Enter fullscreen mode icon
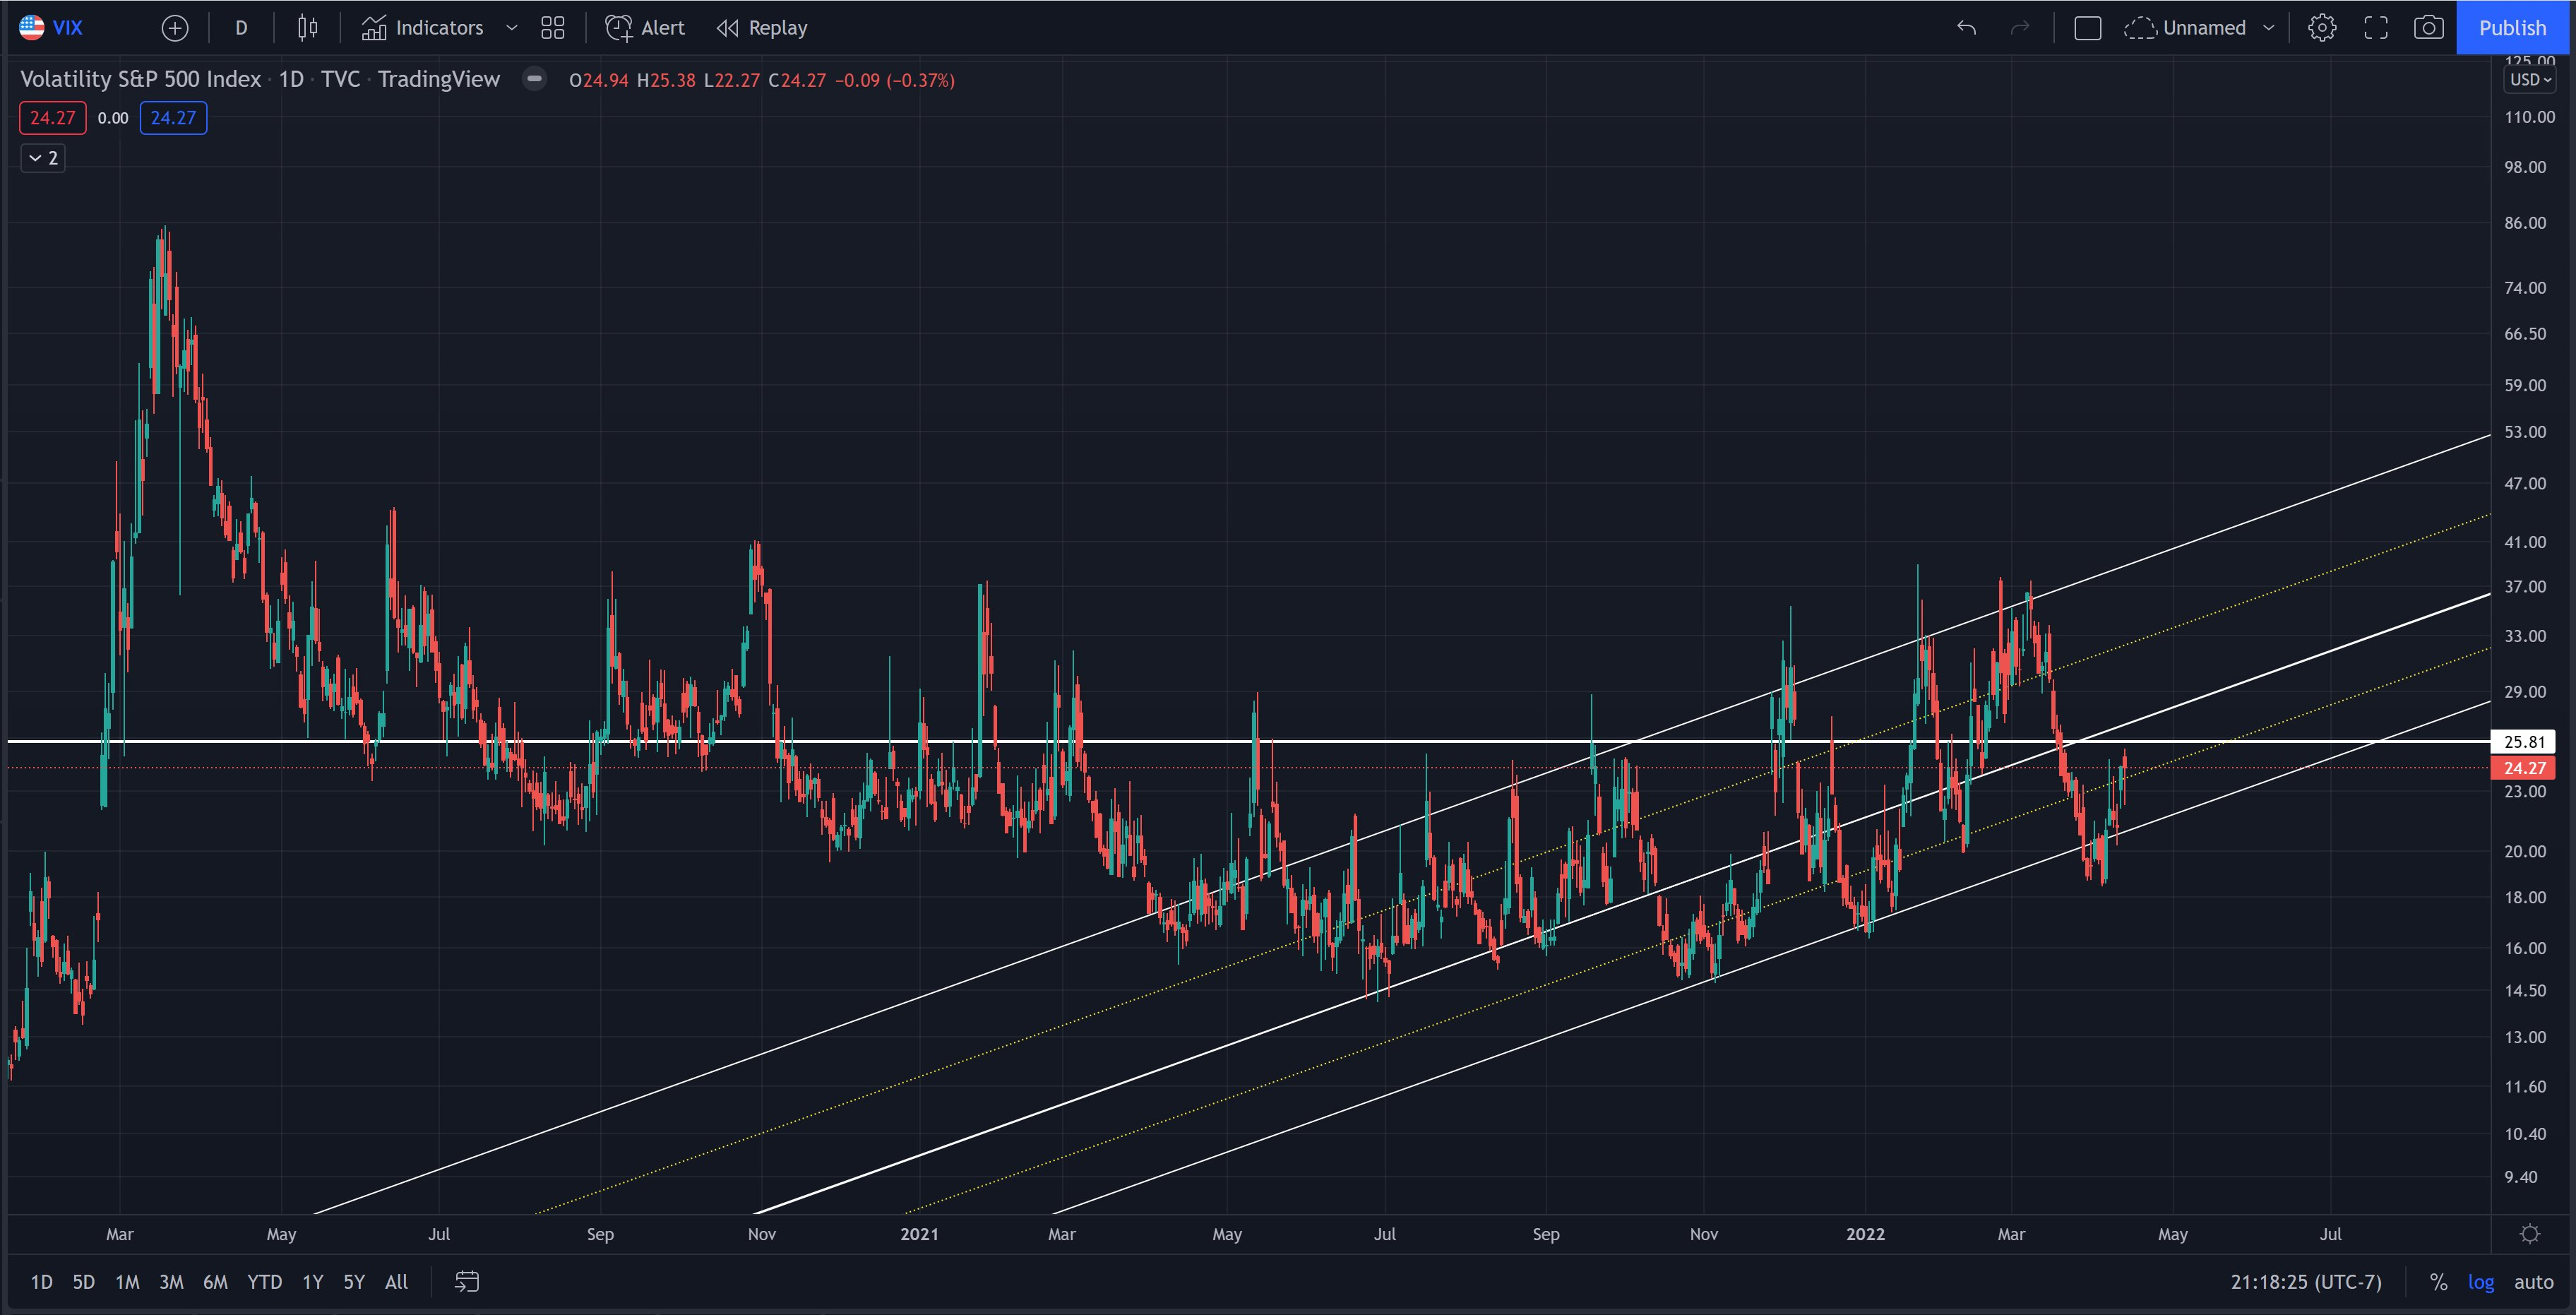The width and height of the screenshot is (2576, 1315). [2376, 28]
